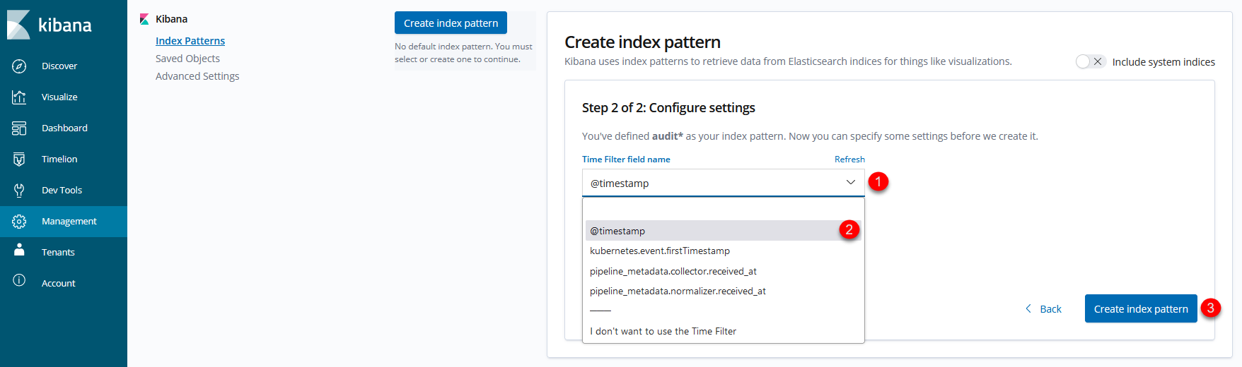1242x367 pixels.
Task: Choose pipeline_metadata.normalizer.received_at option
Action: coord(723,291)
